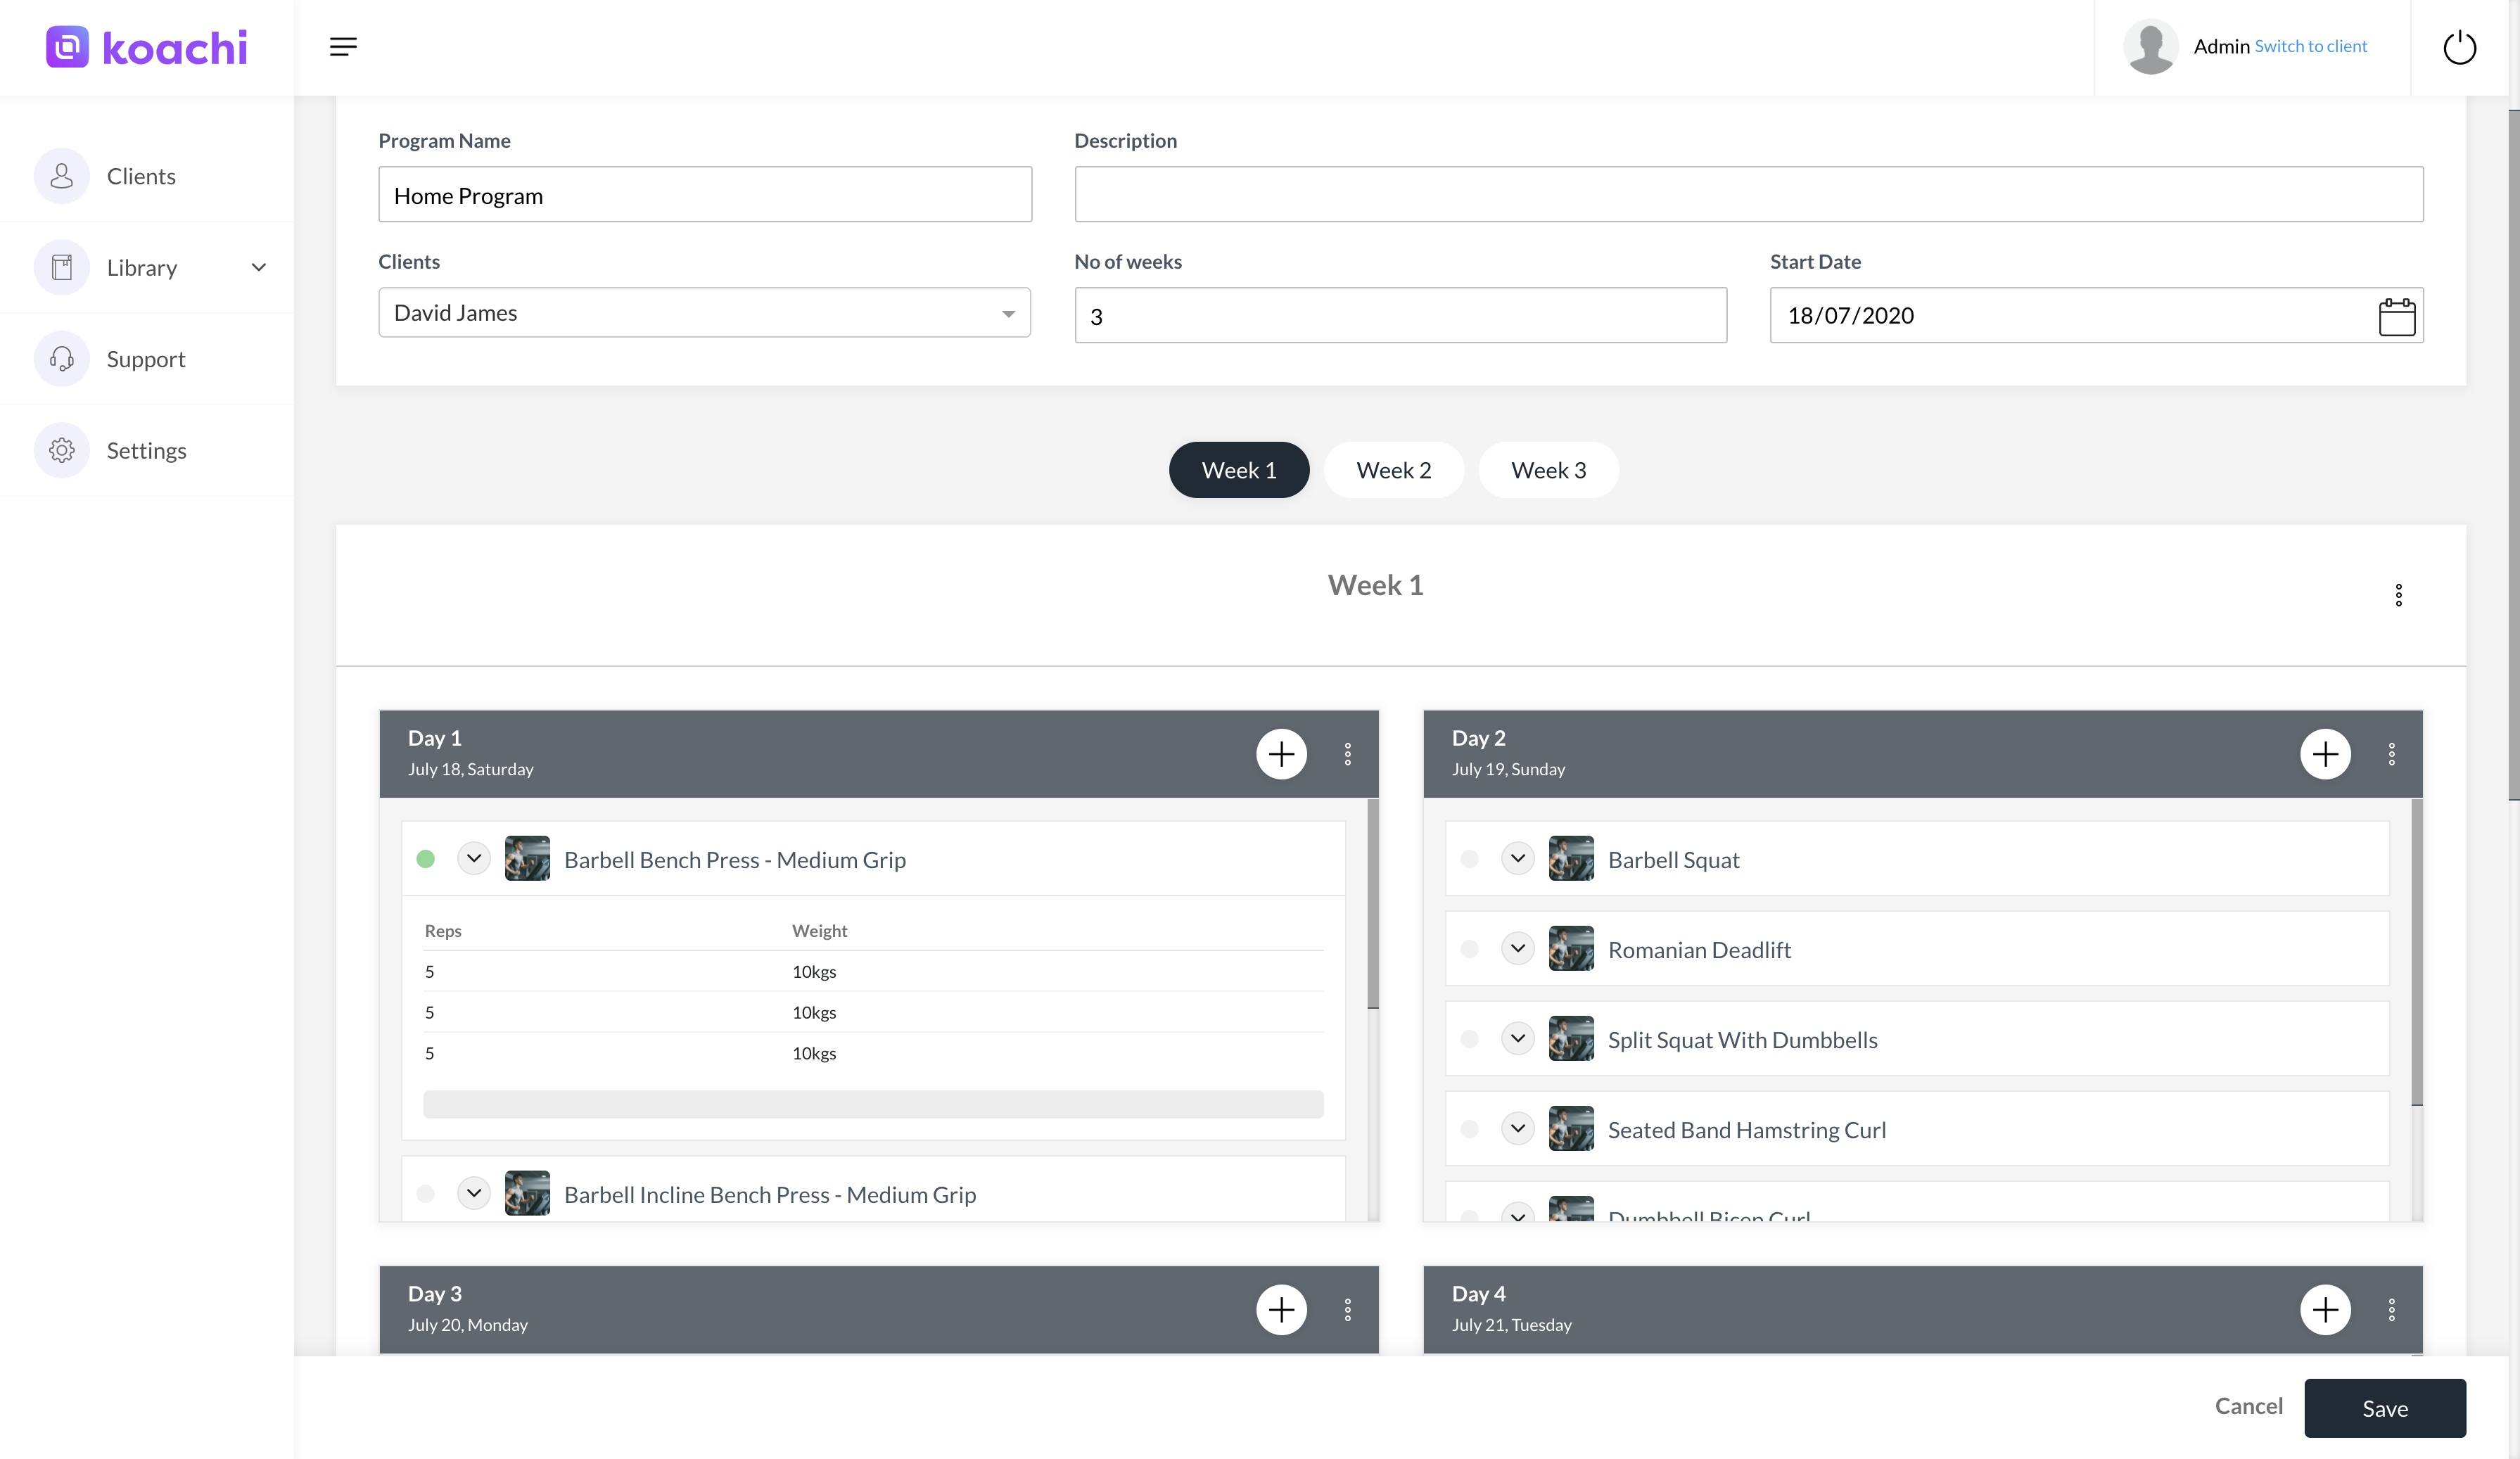2520x1459 pixels.
Task: Add exercise to Day 2
Action: 2325,754
